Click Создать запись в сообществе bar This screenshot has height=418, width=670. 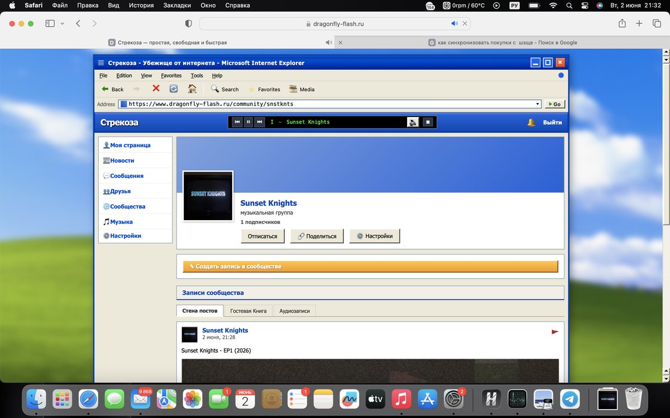[370, 266]
